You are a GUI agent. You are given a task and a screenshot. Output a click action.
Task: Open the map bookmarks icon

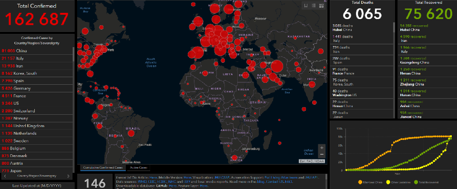point(306,6)
